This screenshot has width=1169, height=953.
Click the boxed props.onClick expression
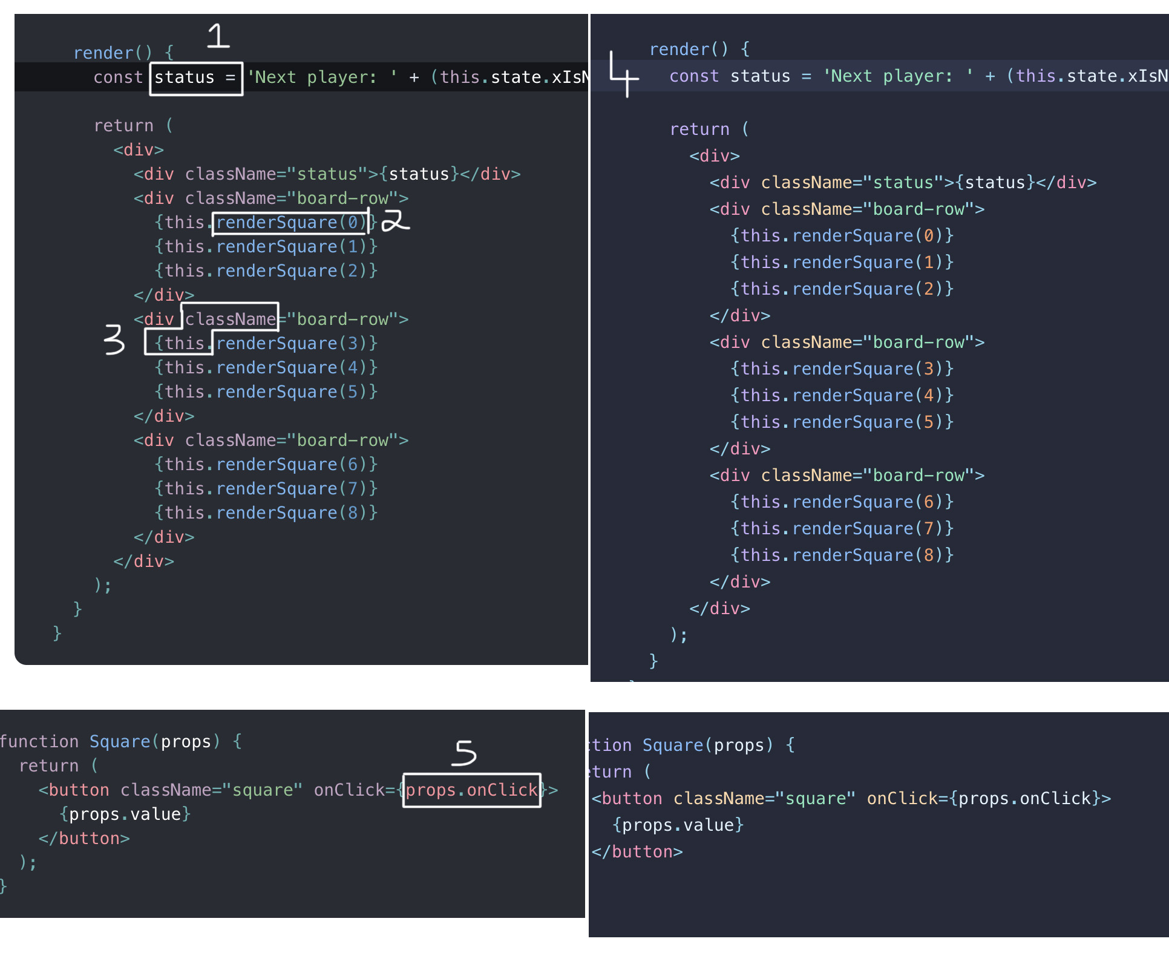point(471,790)
